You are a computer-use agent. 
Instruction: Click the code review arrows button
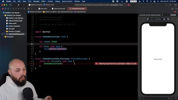point(170,5)
